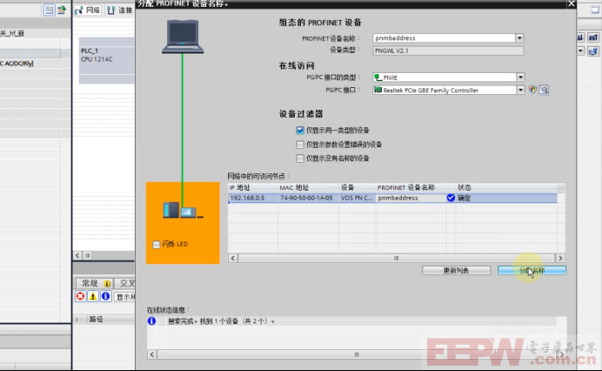Click the node table horizontal scrollbar thumb
Screen dimensions: 602x371
point(396,258)
